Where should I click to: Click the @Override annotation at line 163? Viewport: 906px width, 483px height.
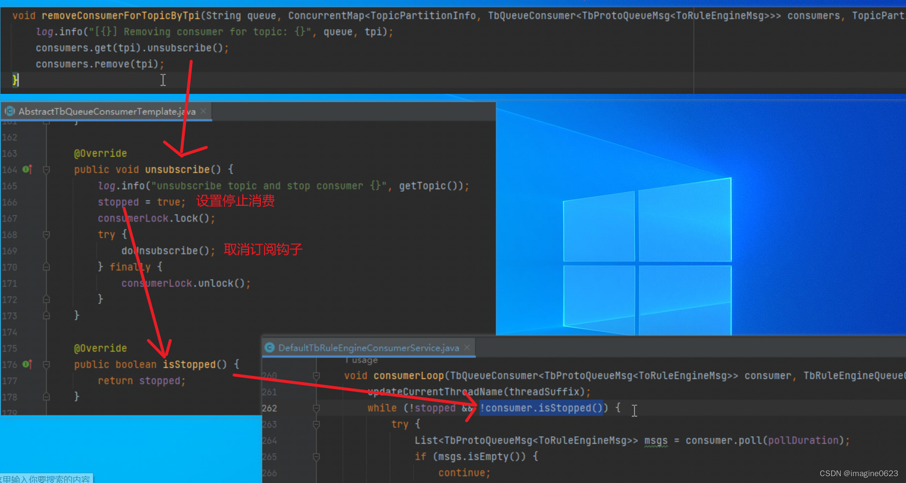pos(100,153)
